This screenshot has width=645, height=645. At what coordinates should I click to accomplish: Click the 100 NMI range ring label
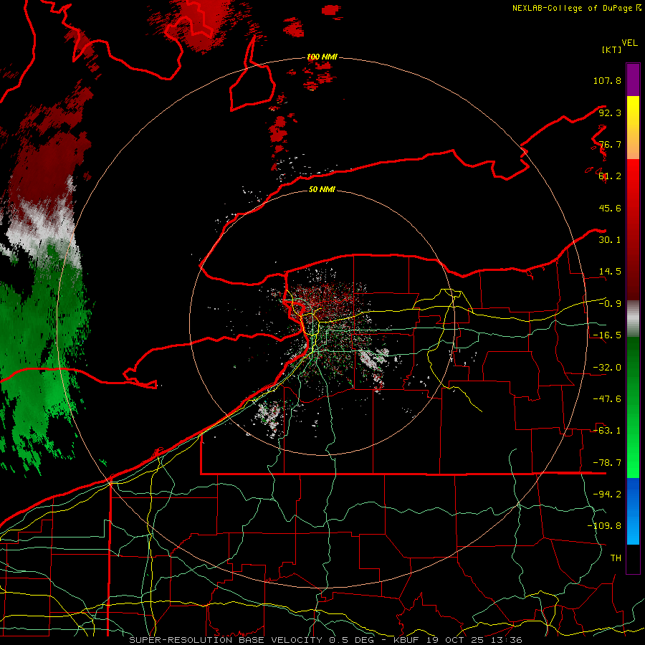pos(322,57)
